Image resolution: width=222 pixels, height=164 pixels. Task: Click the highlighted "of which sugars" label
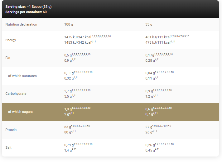[20, 112]
